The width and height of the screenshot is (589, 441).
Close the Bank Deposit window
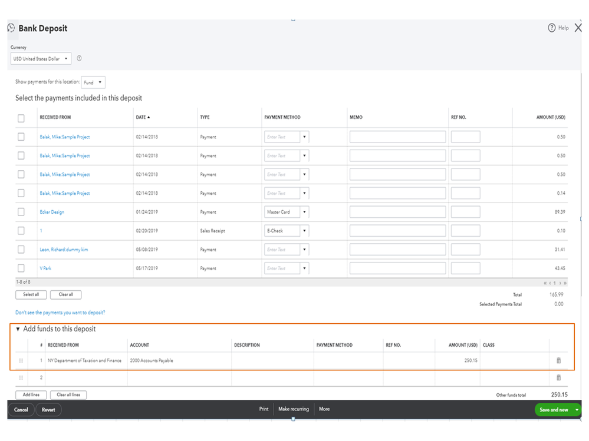578,28
